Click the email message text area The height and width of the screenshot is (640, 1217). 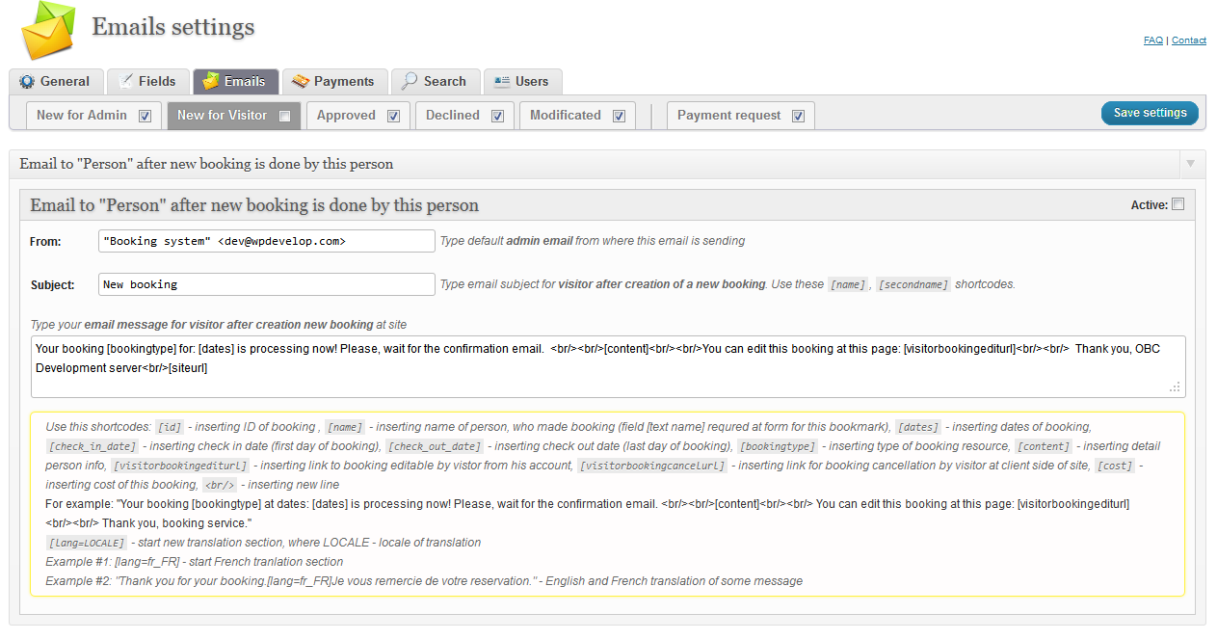(x=608, y=366)
